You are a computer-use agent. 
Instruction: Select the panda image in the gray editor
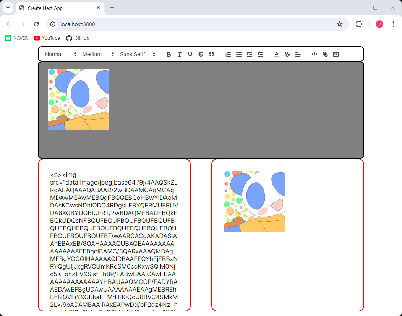[x=79, y=99]
